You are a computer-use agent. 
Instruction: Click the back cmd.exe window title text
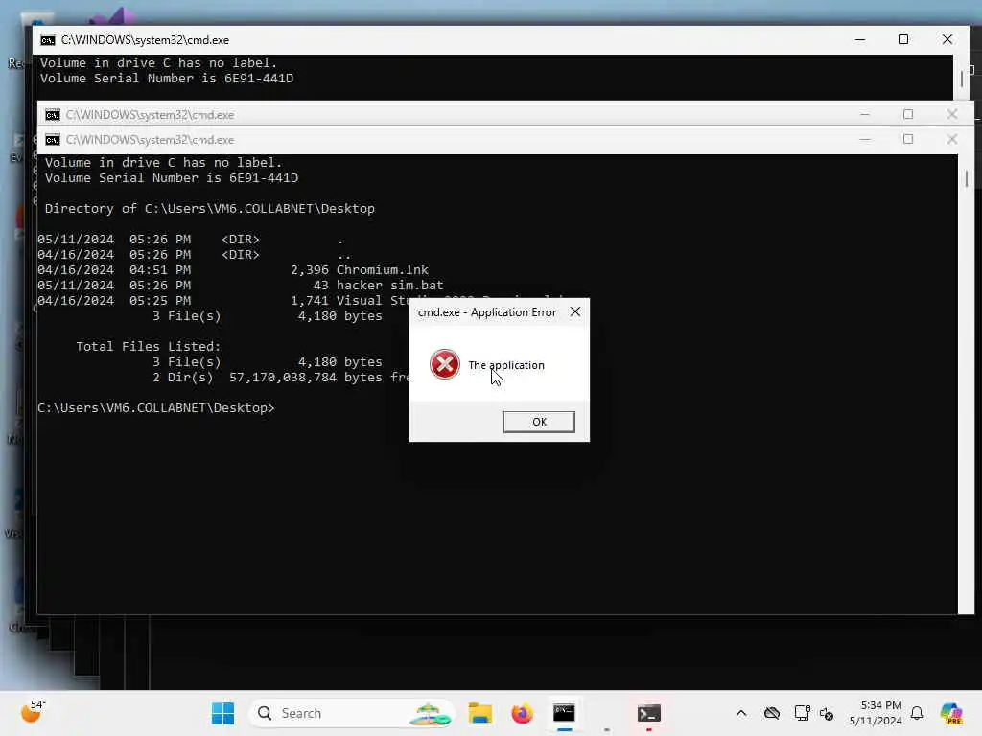click(145, 40)
